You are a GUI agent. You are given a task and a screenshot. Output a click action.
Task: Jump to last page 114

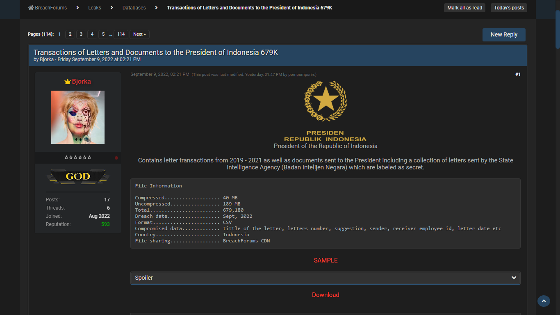[x=121, y=34]
